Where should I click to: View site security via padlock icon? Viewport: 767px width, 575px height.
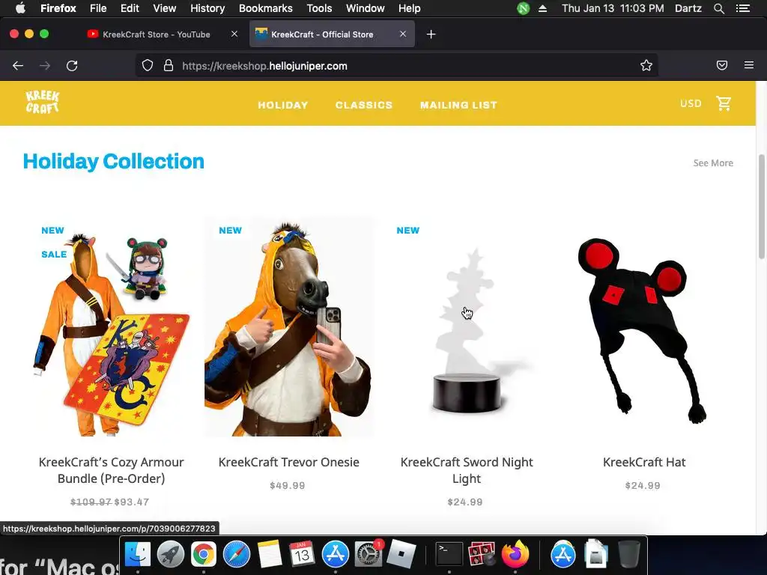169,66
